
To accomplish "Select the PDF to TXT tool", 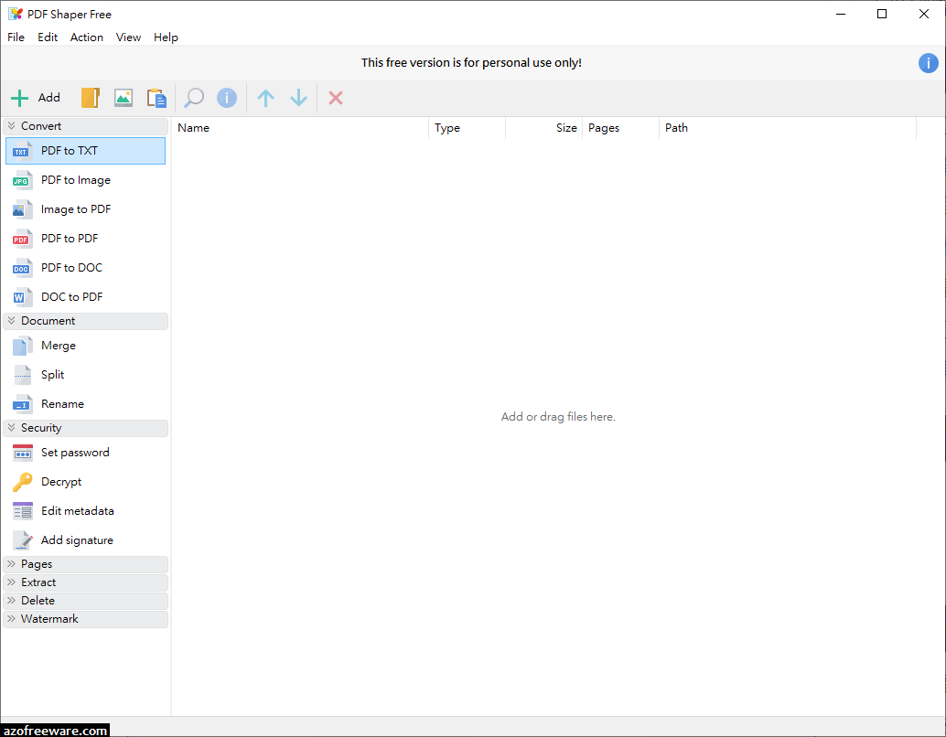I will (x=86, y=151).
